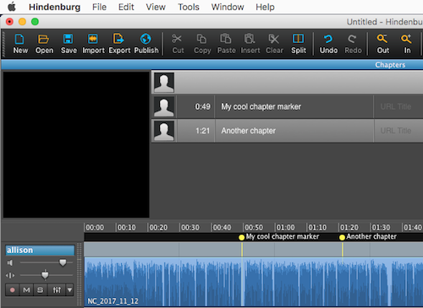Click the allison track pan slider knob
This screenshot has height=308, width=423.
45,275
